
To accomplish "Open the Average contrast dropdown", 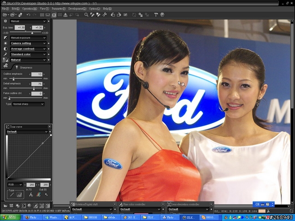I will (x=28, y=49).
